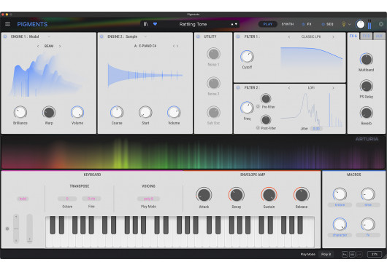The width and height of the screenshot is (387, 270).
Task: Toggle Filter 2 power button
Action: [238, 87]
